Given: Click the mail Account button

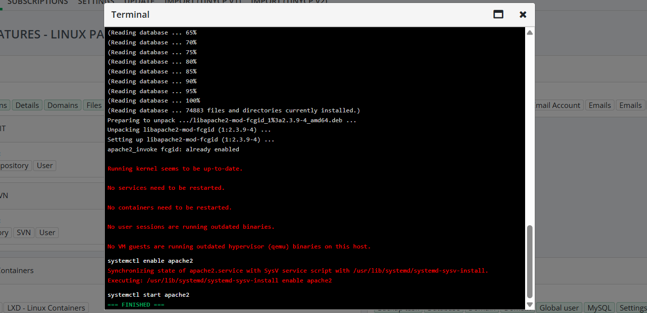Looking at the screenshot, I should click(557, 104).
